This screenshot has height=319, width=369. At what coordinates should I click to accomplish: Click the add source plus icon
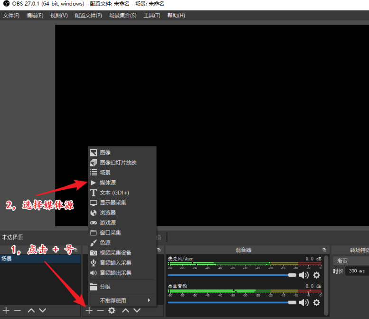coord(89,310)
